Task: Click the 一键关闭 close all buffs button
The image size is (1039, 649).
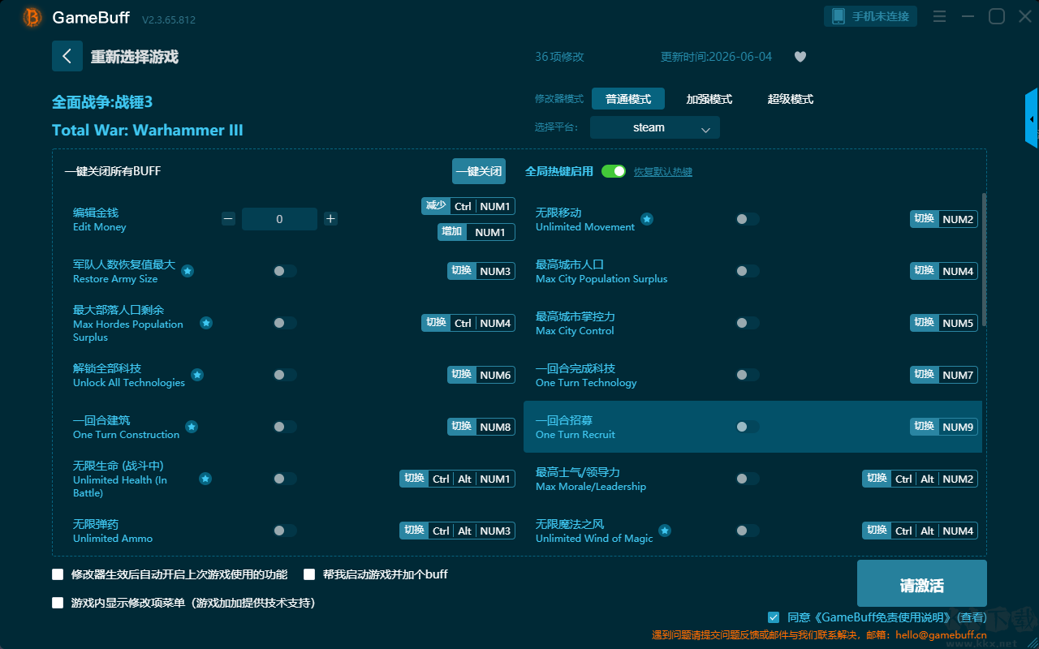Action: tap(479, 171)
